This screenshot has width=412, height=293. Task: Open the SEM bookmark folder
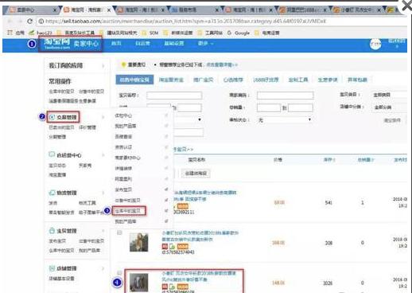click(x=150, y=33)
